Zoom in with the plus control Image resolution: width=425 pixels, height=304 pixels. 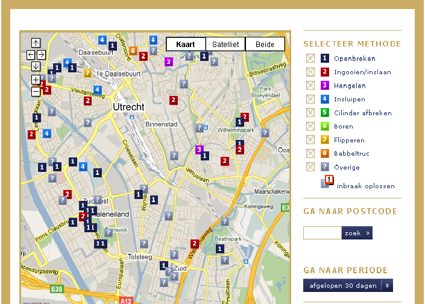point(36,80)
